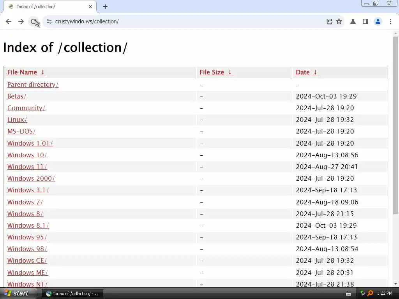Viewport: 399px width, 299px height.
Task: Open the Windows 8.1/ folder
Action: click(x=28, y=225)
